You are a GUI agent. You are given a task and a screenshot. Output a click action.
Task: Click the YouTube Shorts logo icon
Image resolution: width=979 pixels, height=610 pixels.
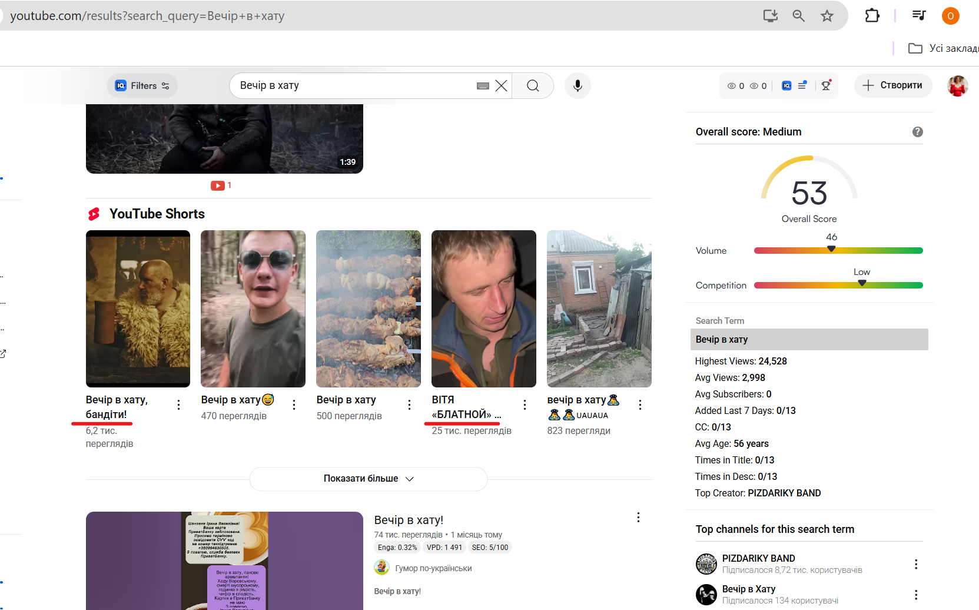click(94, 214)
